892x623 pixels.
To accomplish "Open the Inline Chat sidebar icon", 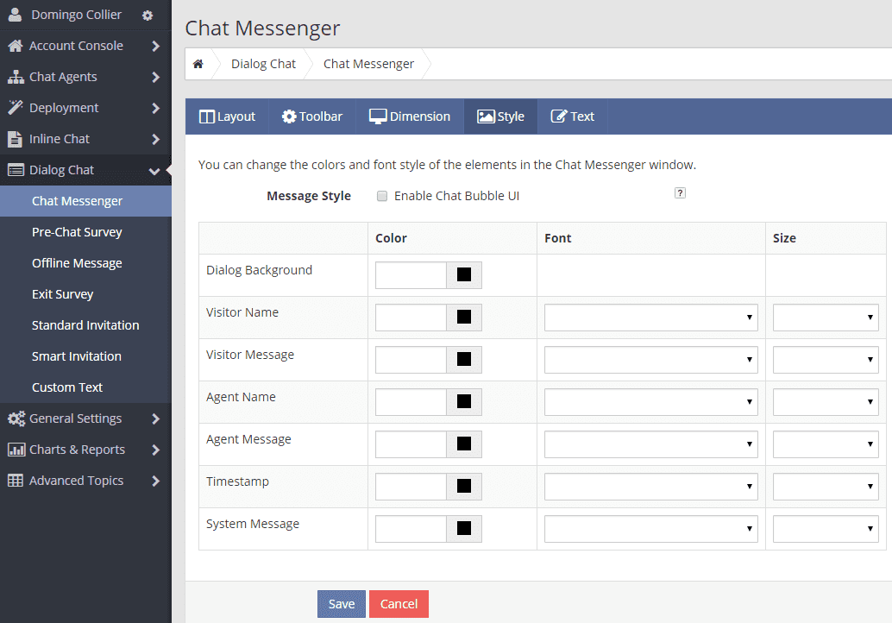I will tap(12, 138).
